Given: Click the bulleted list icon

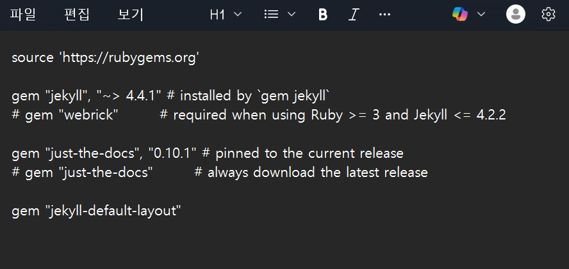Looking at the screenshot, I should 271,15.
